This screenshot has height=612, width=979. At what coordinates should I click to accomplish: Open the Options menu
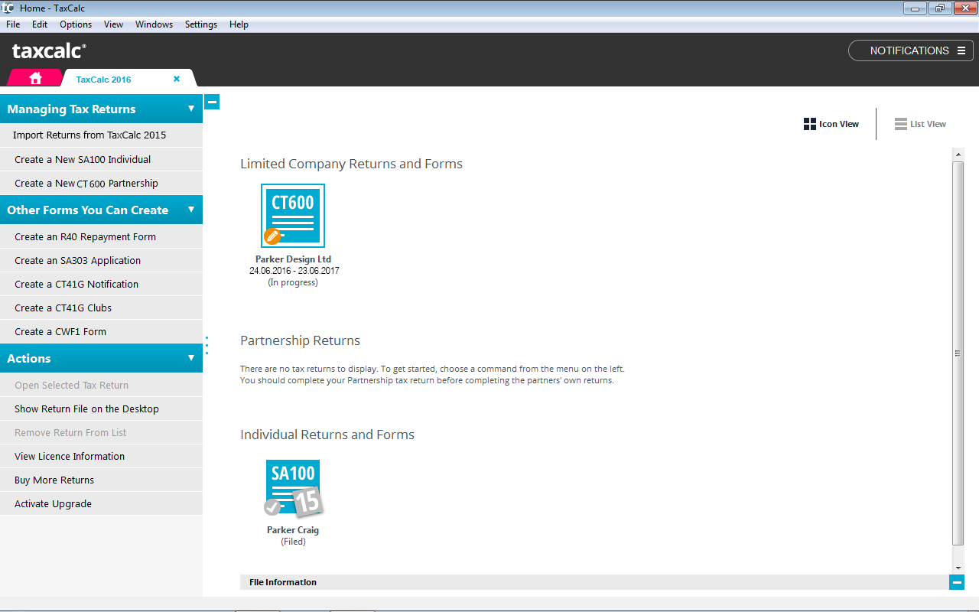76,24
